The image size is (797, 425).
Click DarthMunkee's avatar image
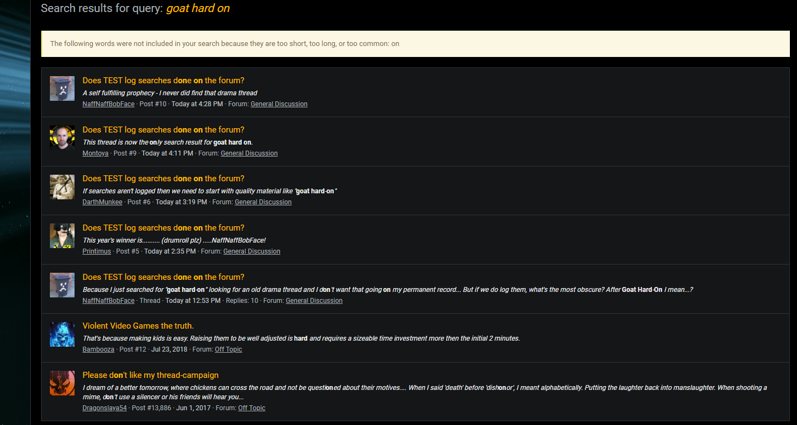(x=62, y=187)
